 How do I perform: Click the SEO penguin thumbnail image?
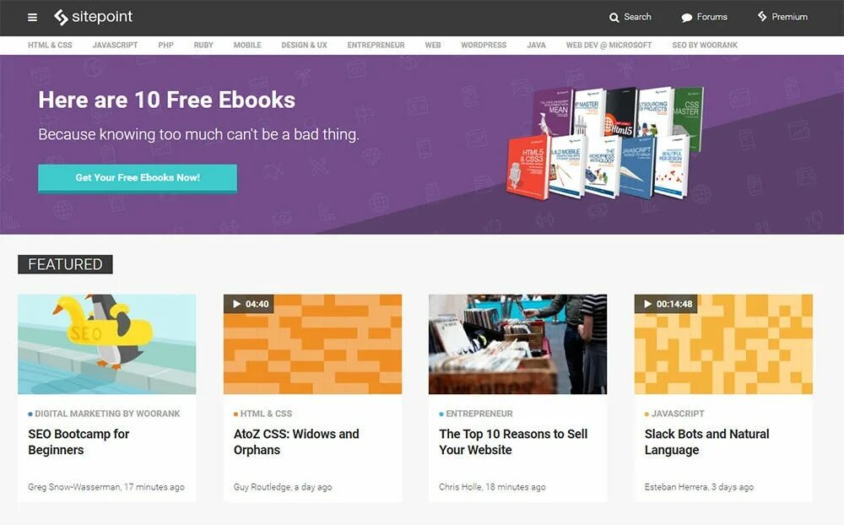tap(106, 344)
